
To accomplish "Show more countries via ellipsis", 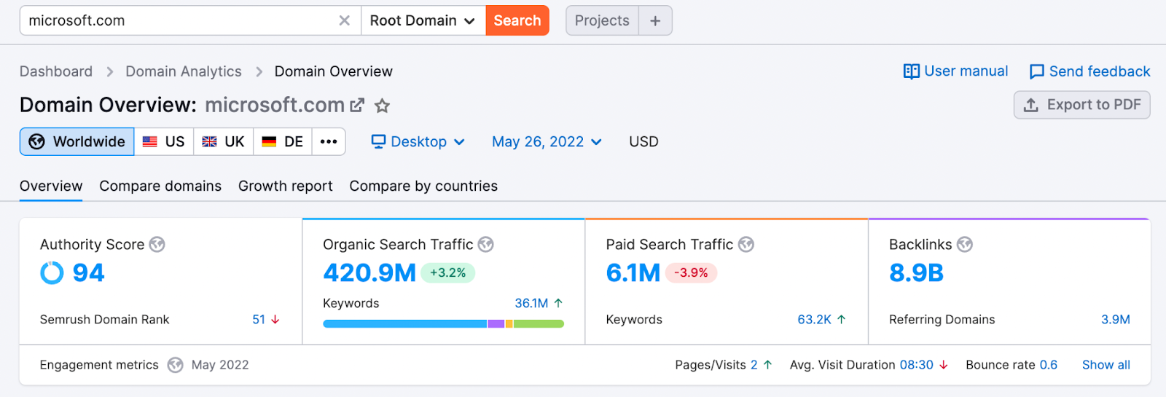I will (x=329, y=141).
